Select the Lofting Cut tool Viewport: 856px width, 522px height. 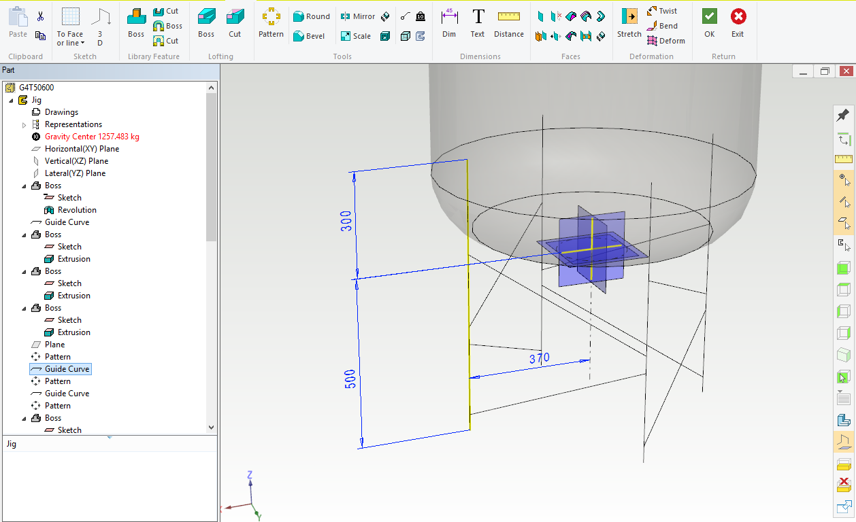(x=235, y=23)
